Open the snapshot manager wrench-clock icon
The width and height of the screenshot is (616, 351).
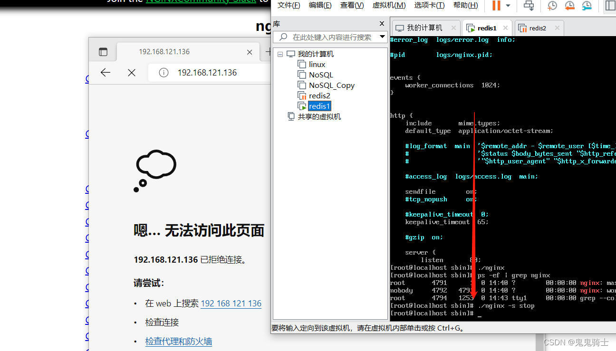tap(587, 6)
